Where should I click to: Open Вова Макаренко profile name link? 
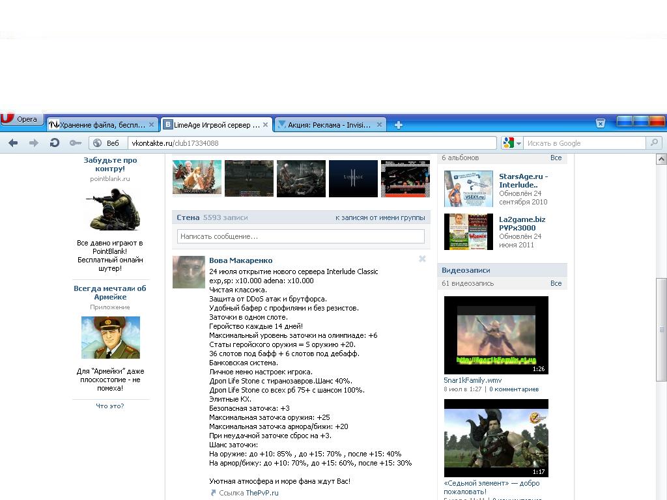pos(241,260)
